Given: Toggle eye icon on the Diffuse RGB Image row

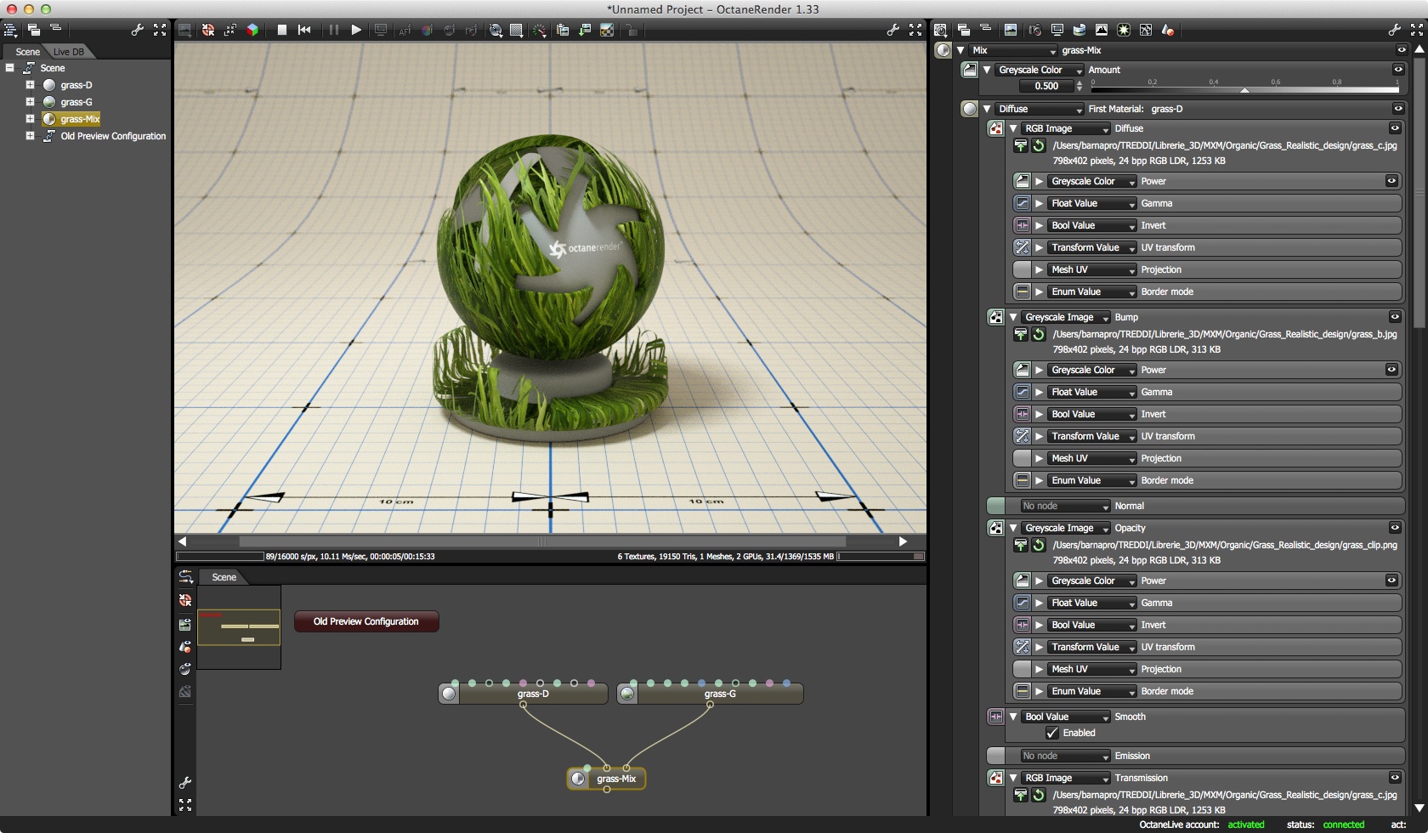Looking at the screenshot, I should 1395,128.
